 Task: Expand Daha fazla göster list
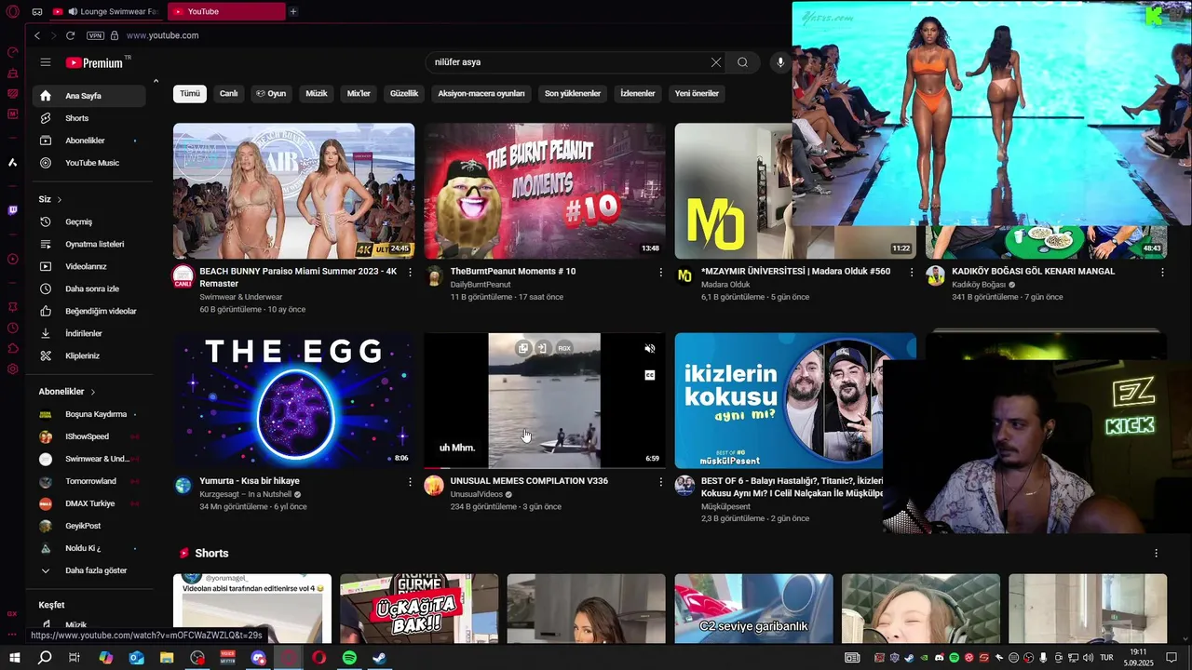(x=89, y=570)
